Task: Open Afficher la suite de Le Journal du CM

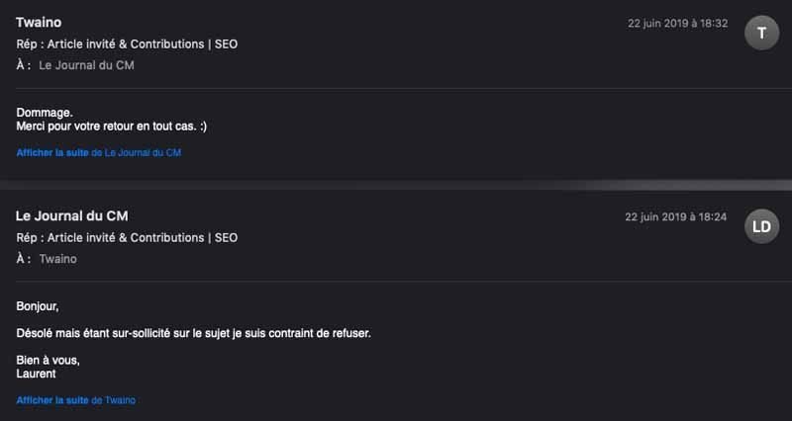Action: (98, 153)
